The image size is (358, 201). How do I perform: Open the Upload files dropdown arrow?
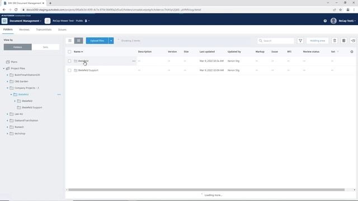[111, 41]
